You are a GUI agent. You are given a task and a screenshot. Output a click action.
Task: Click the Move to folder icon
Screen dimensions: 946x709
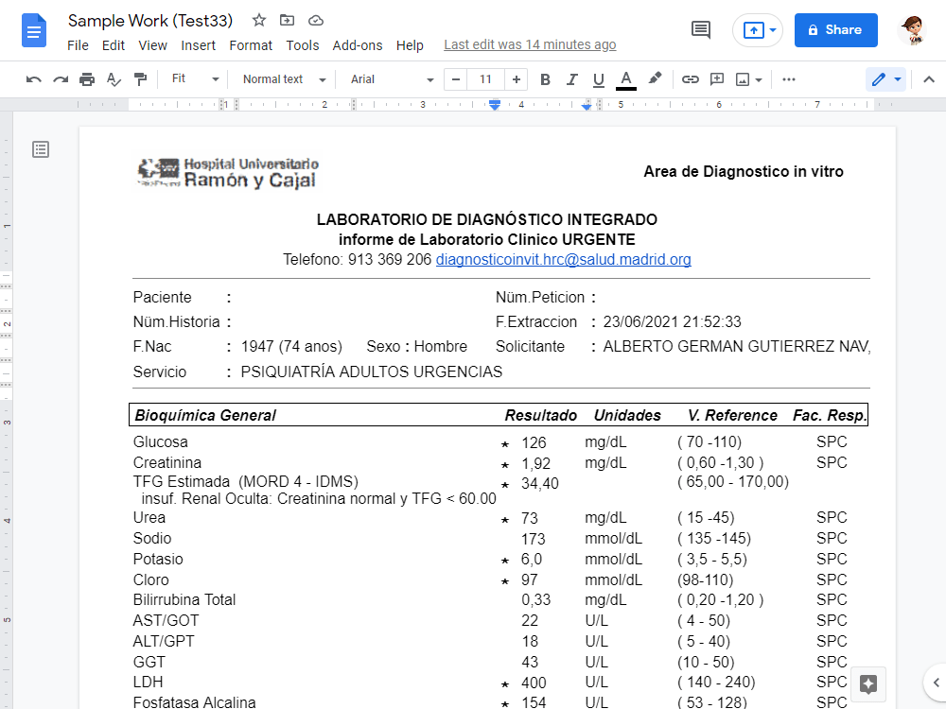[x=288, y=20]
